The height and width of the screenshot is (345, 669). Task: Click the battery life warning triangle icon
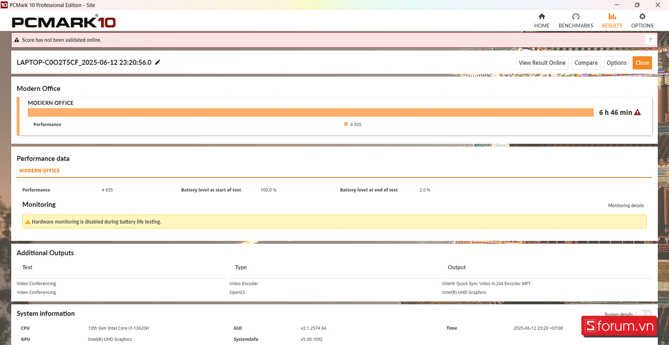tap(638, 112)
